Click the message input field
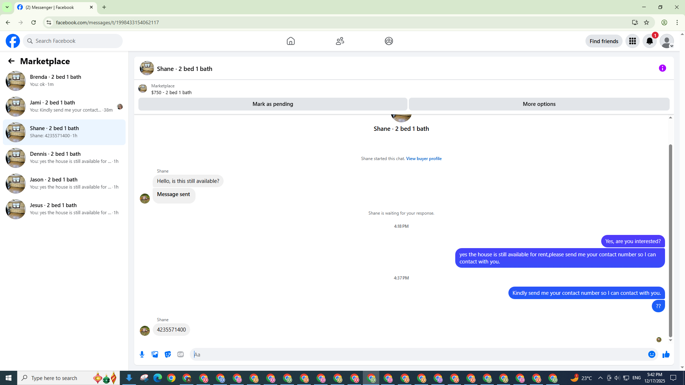This screenshot has height=385, width=685. pos(417,354)
